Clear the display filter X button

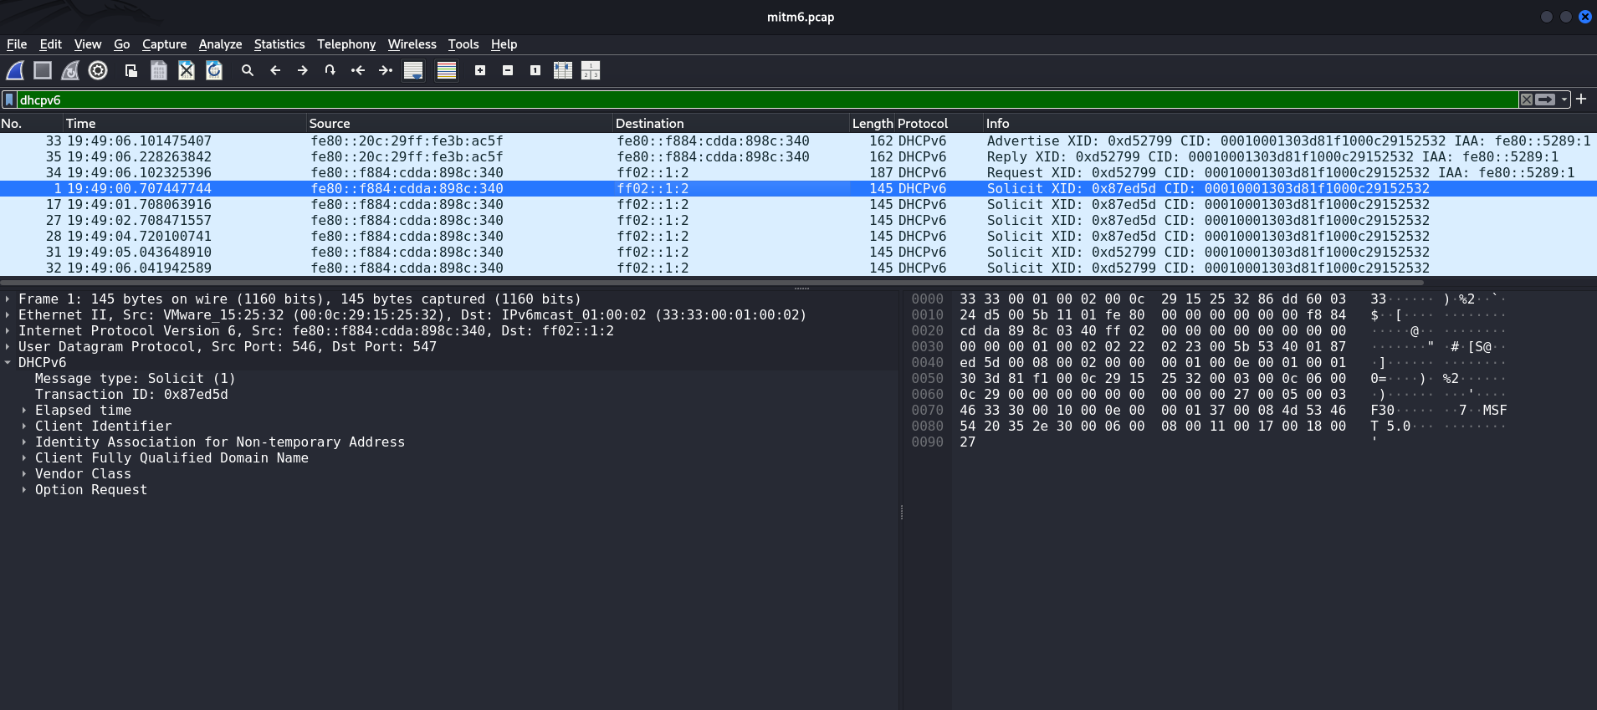point(1527,100)
